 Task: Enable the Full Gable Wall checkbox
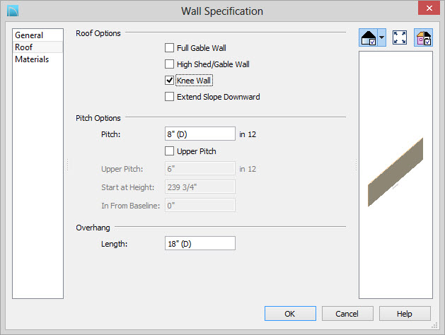(169, 48)
